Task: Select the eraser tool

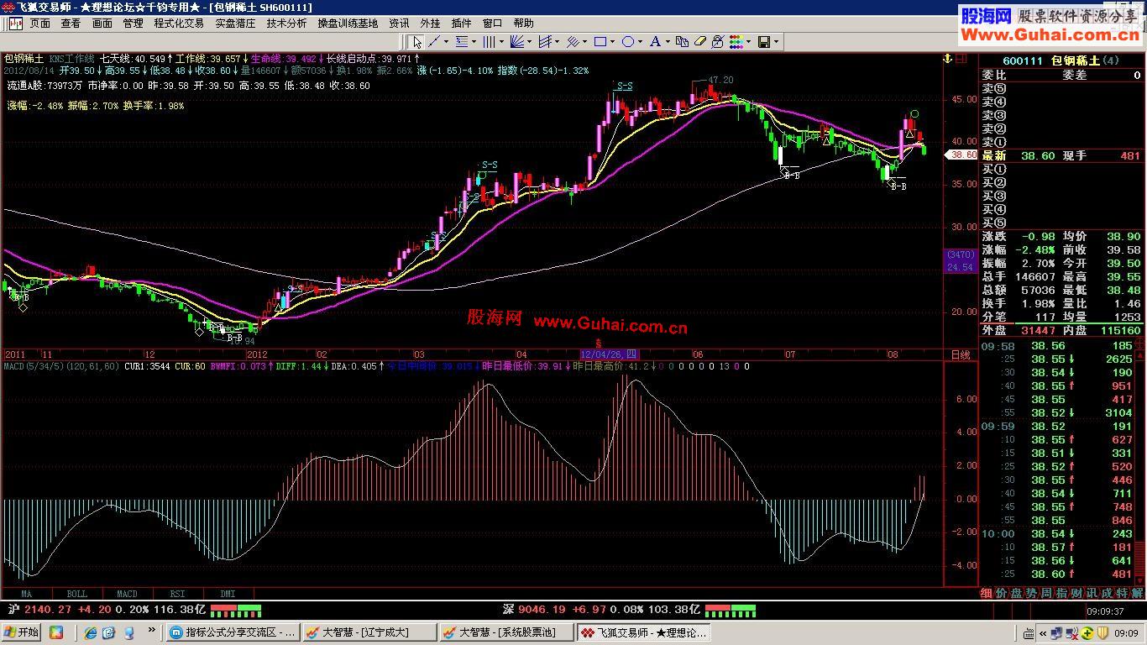Action: 699,41
